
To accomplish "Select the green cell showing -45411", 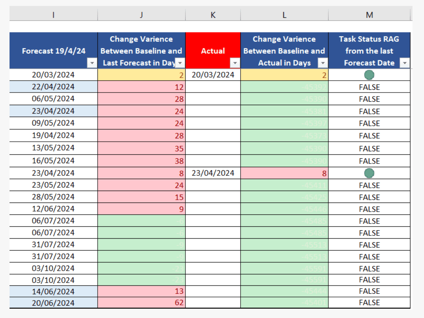I will pos(285,185).
